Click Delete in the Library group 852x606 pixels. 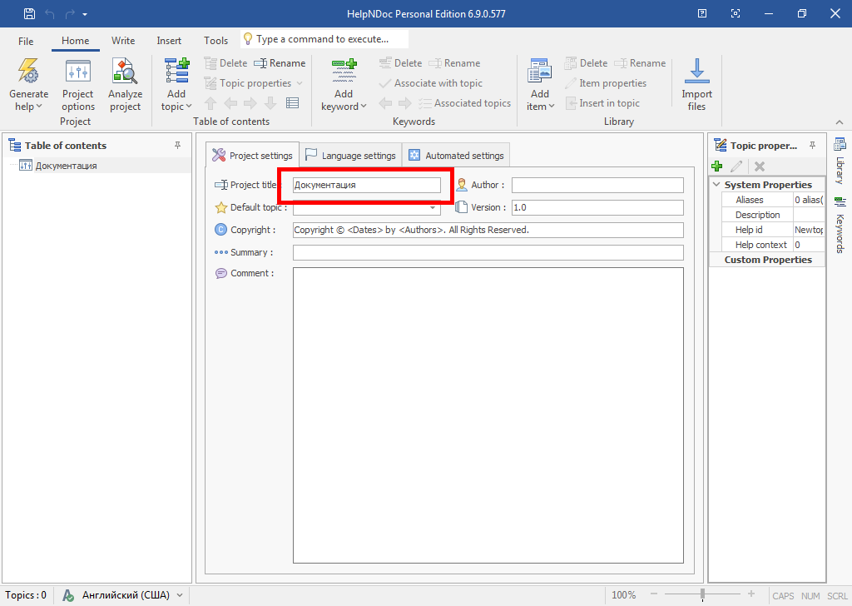tap(586, 63)
